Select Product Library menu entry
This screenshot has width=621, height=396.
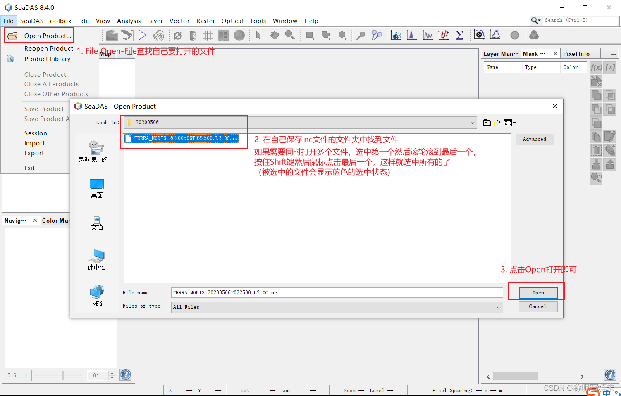pos(48,59)
